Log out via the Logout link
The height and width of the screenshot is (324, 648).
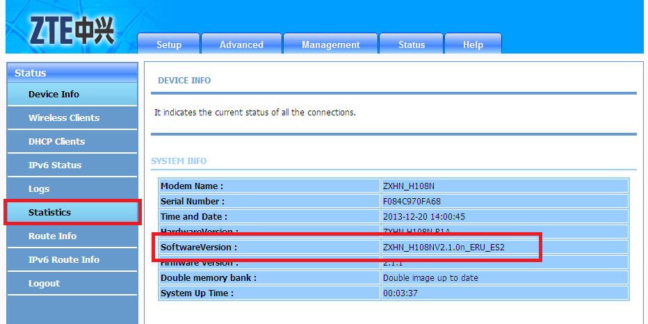point(72,284)
